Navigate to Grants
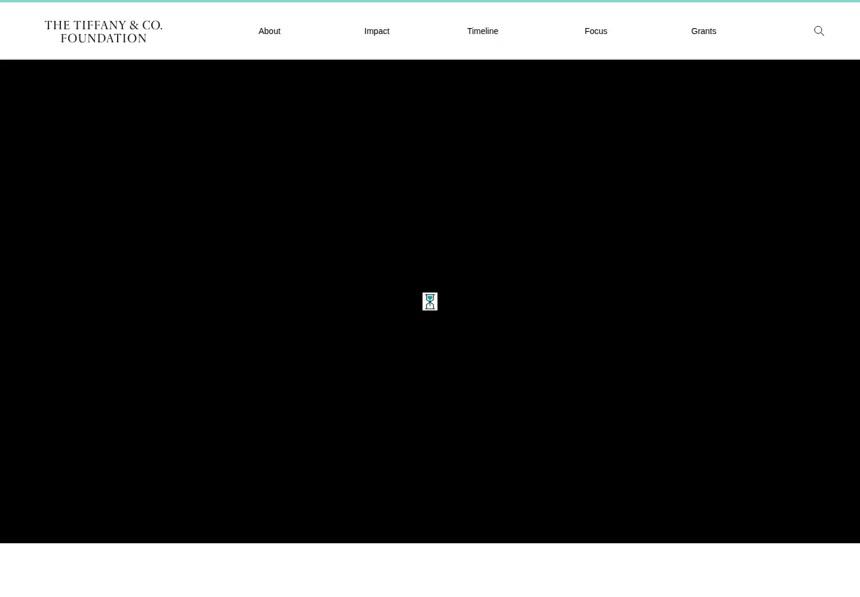 (x=704, y=31)
